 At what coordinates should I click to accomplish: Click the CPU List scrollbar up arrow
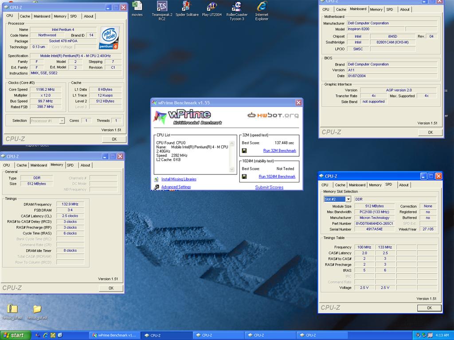point(231,143)
